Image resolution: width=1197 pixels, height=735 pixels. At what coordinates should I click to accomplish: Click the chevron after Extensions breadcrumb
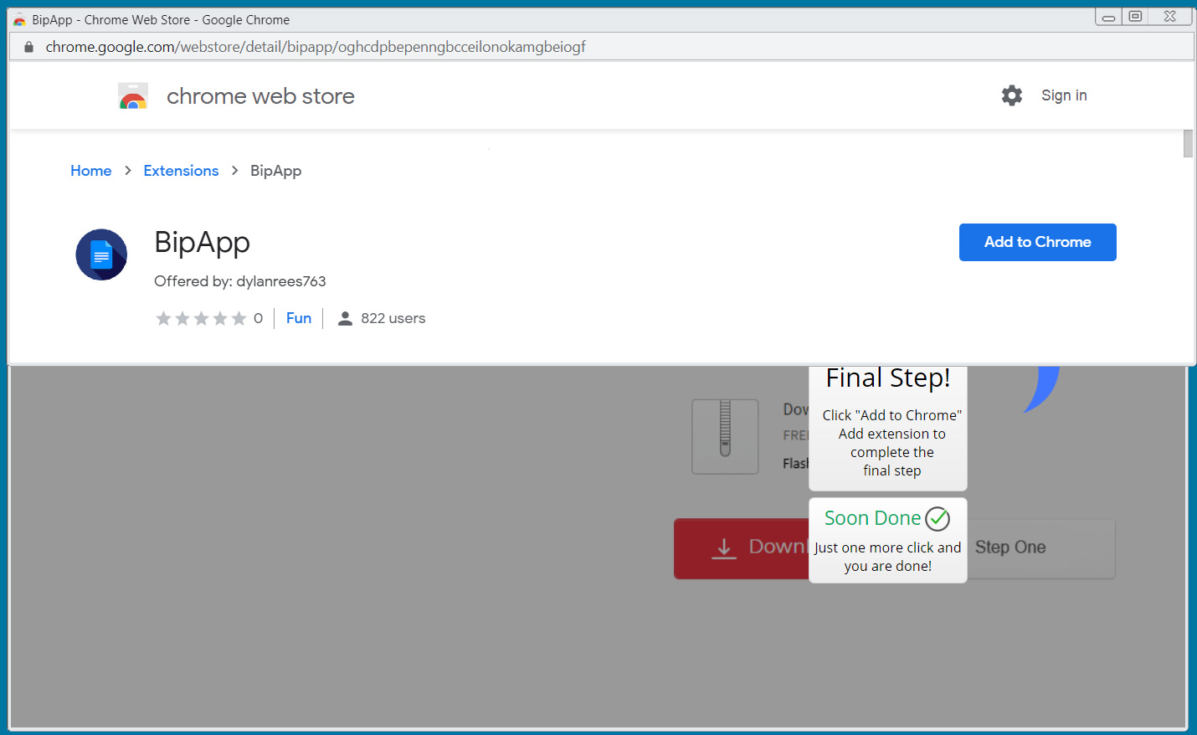(x=235, y=171)
